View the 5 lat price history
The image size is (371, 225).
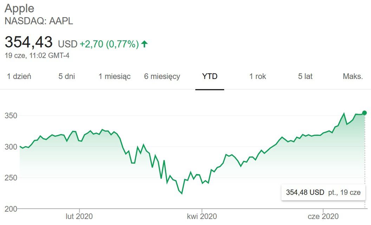305,76
